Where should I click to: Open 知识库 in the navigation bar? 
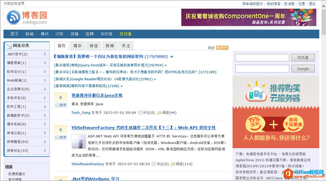(x=107, y=34)
